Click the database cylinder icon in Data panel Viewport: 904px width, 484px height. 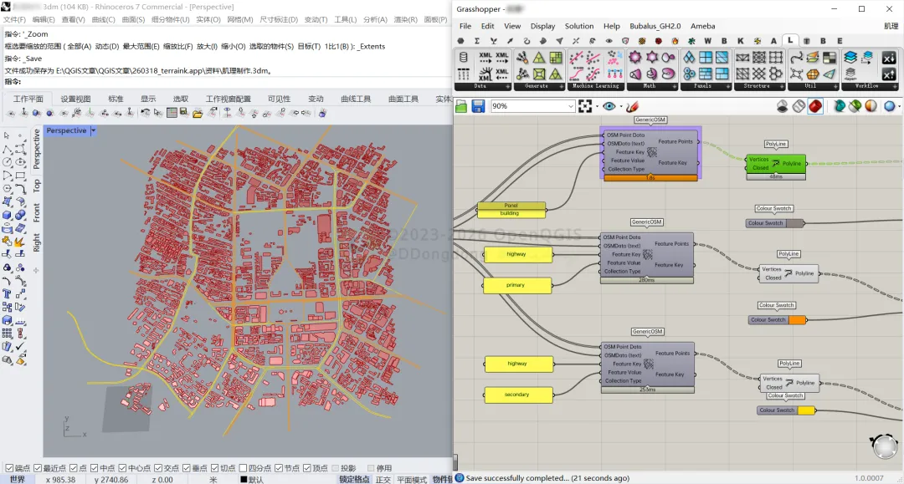click(465, 58)
